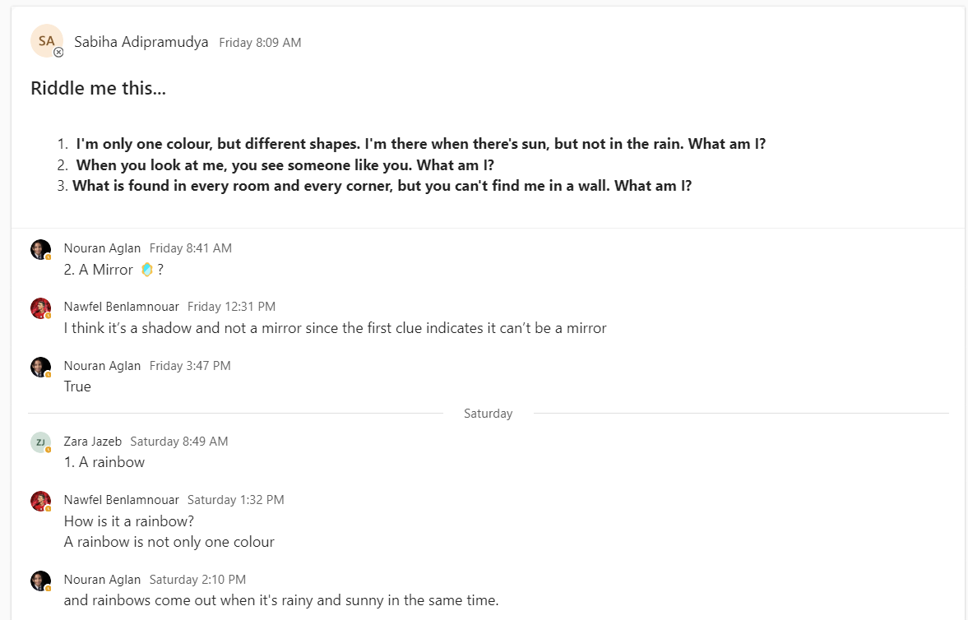Click Nawfel Benlamnouar's avatar on the shadow reply
The height and width of the screenshot is (620, 968).
click(40, 308)
